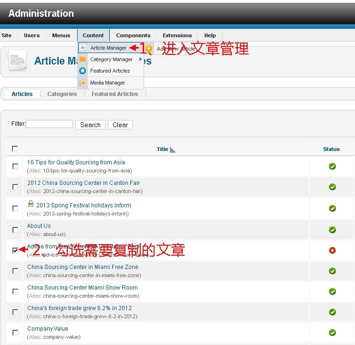Toggle status of China Sourcing Center in Miami Free Zone
The width and height of the screenshot is (355, 345).
coord(332,271)
